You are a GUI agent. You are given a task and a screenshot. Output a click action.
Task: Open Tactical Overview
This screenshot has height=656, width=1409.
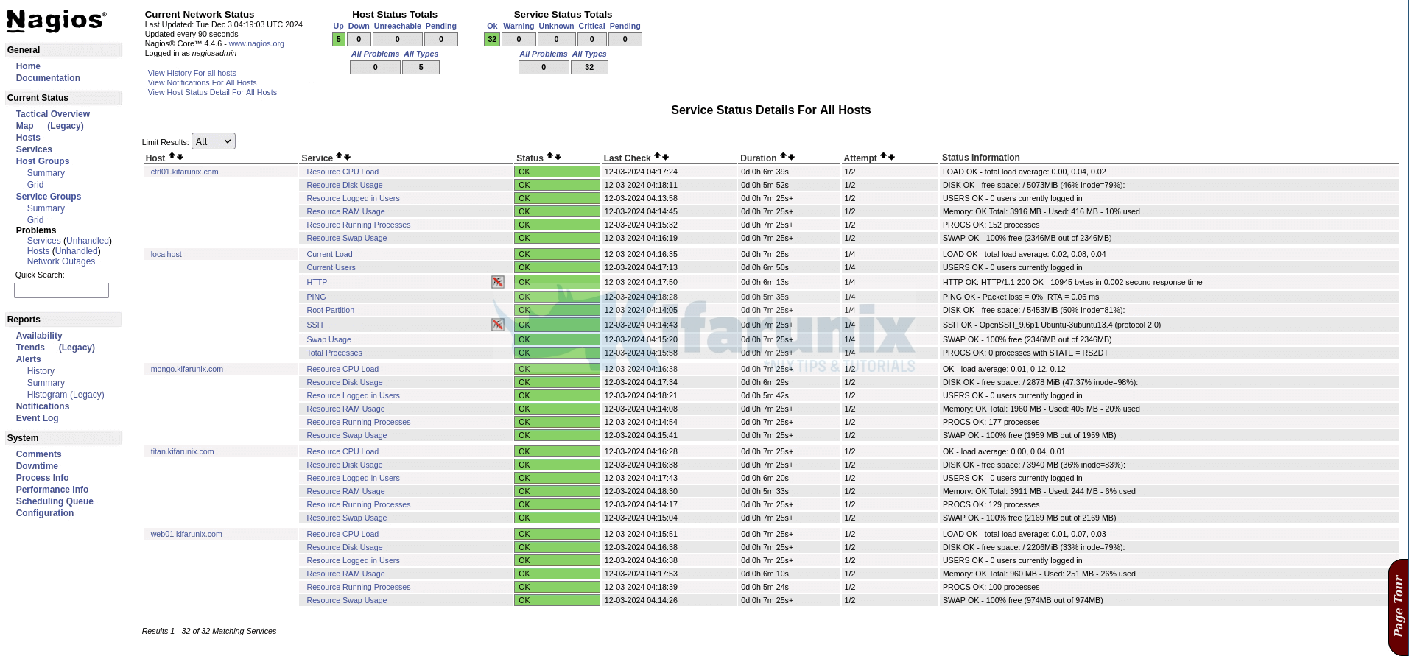tap(53, 114)
